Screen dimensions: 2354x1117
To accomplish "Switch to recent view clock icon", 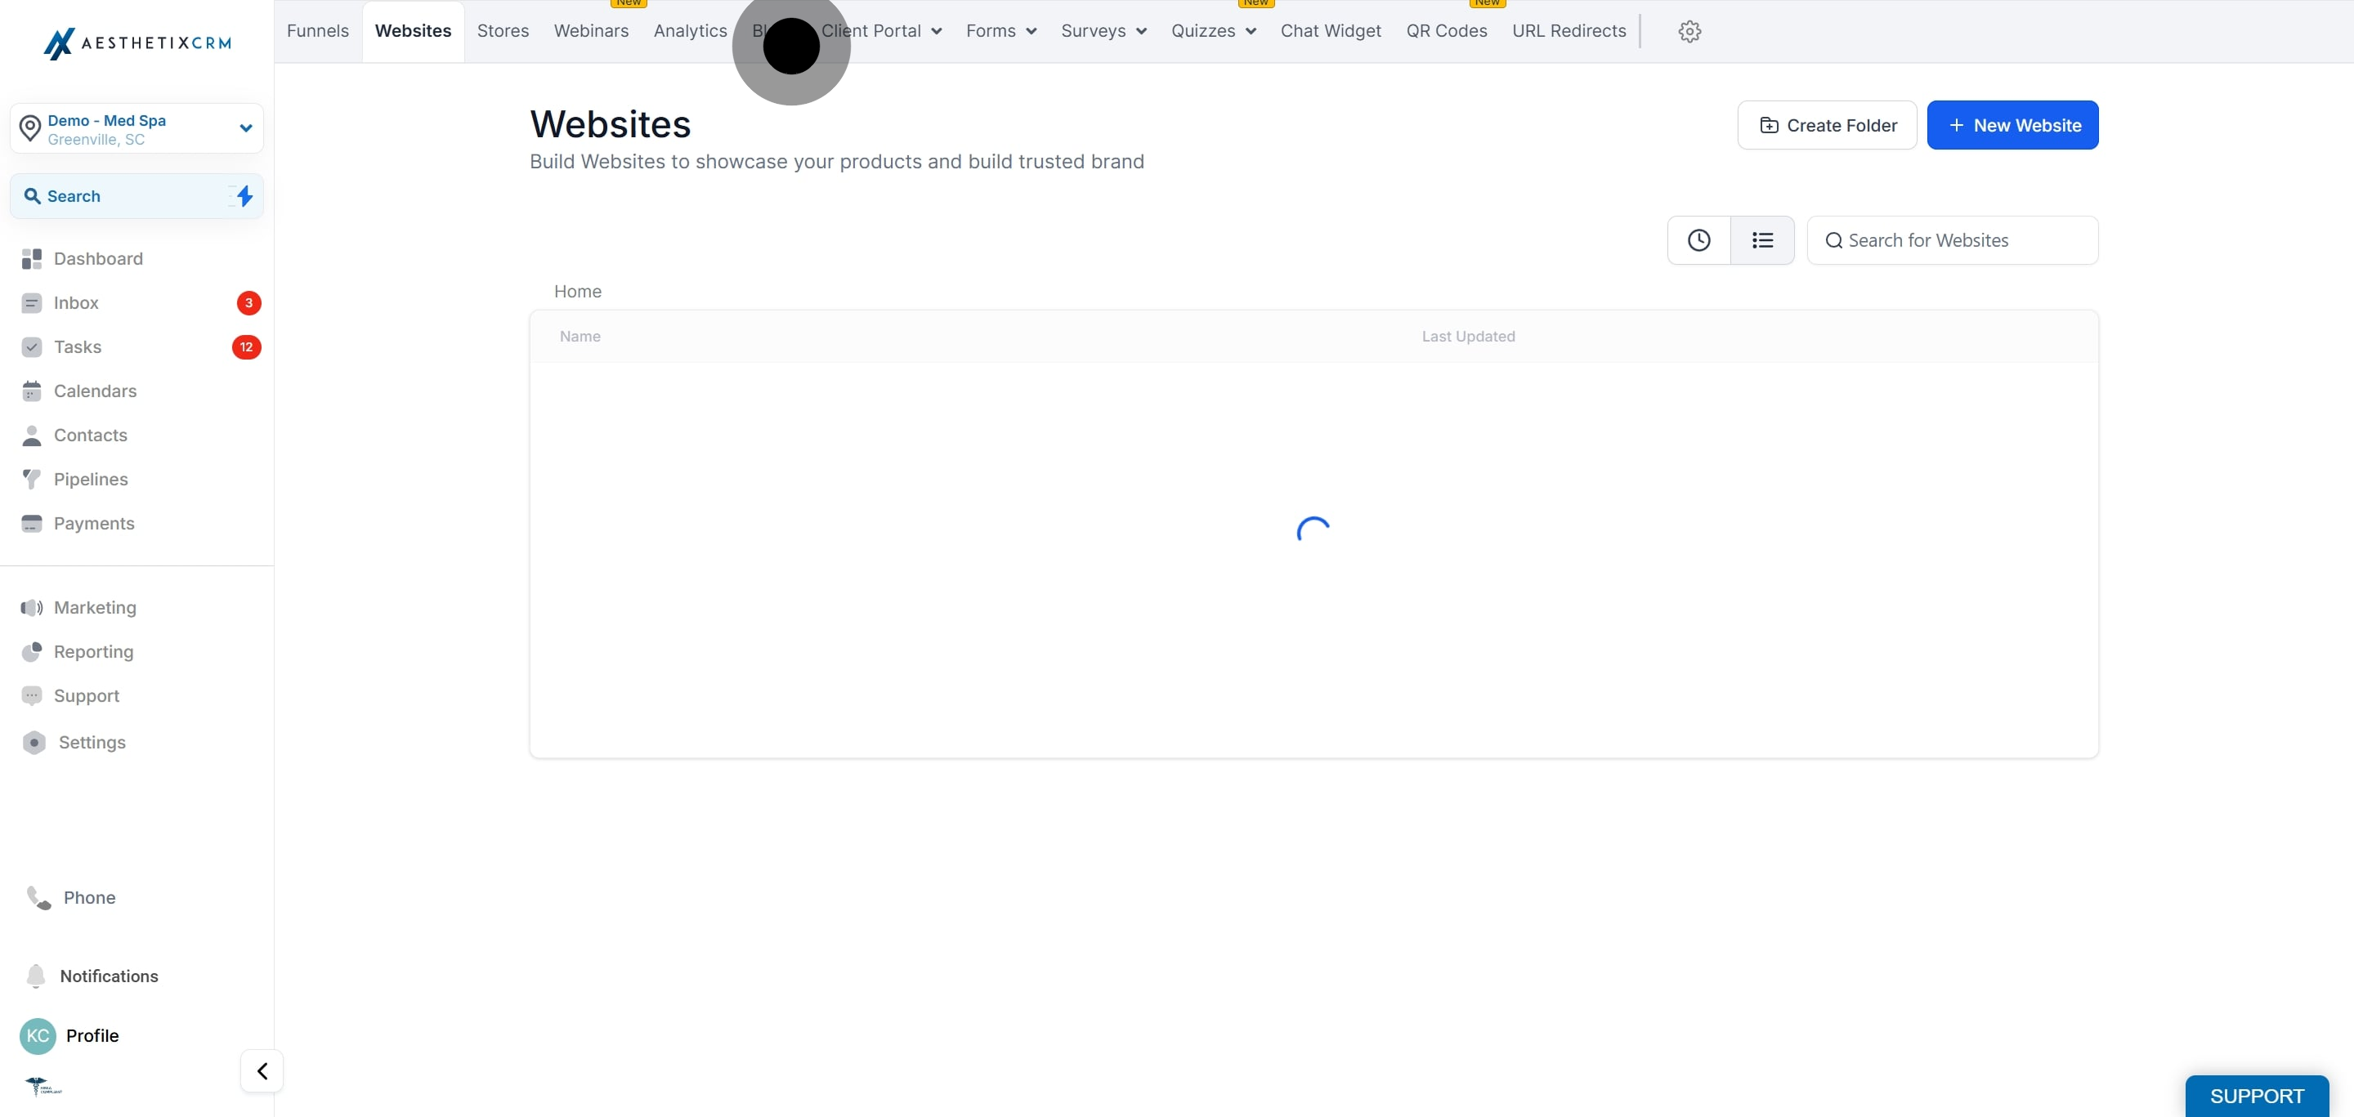I will pos(1698,240).
